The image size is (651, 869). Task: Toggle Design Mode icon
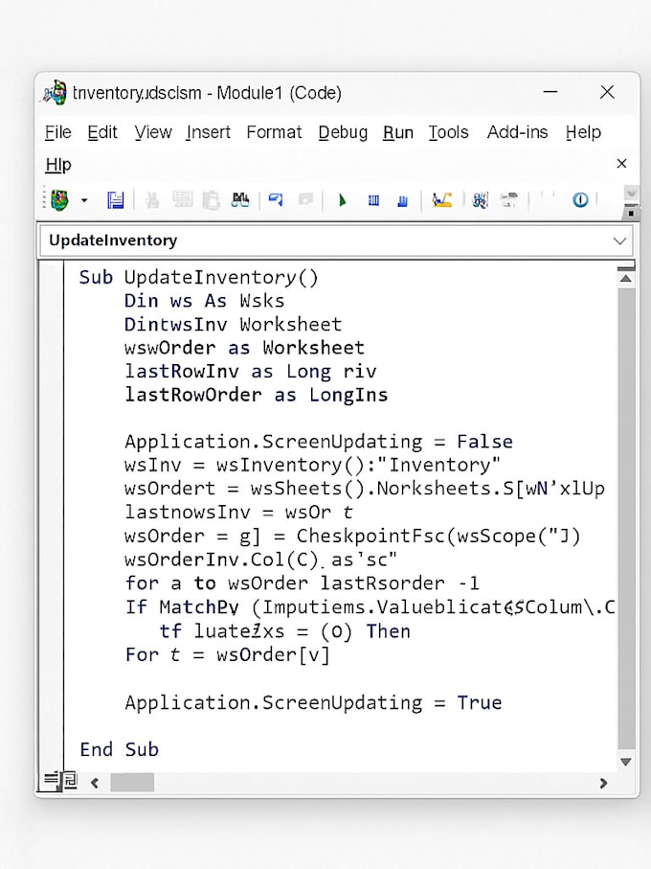click(441, 199)
